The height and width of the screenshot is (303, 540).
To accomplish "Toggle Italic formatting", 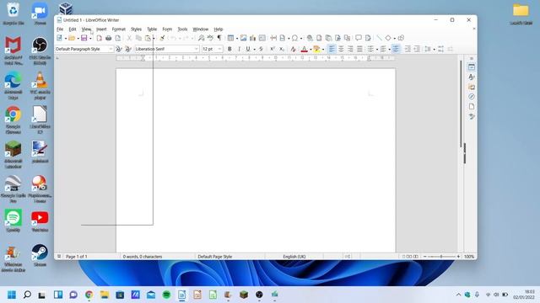I will [239, 49].
